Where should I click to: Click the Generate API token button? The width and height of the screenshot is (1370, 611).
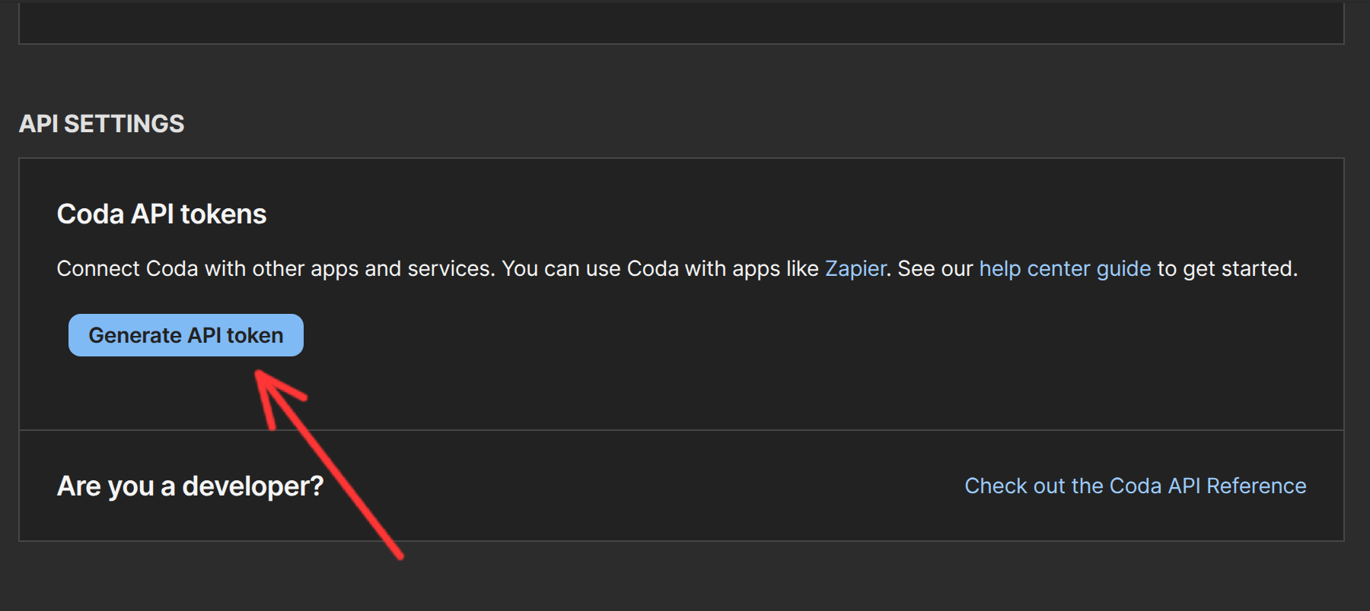(186, 335)
